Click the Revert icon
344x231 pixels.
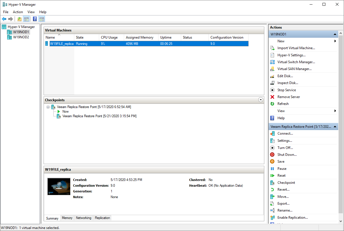272,190
